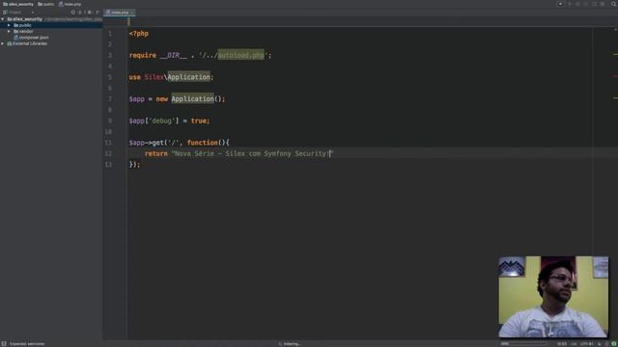618x347 pixels.
Task: Click the '__DIR__' constant on line 3
Action: pos(174,56)
